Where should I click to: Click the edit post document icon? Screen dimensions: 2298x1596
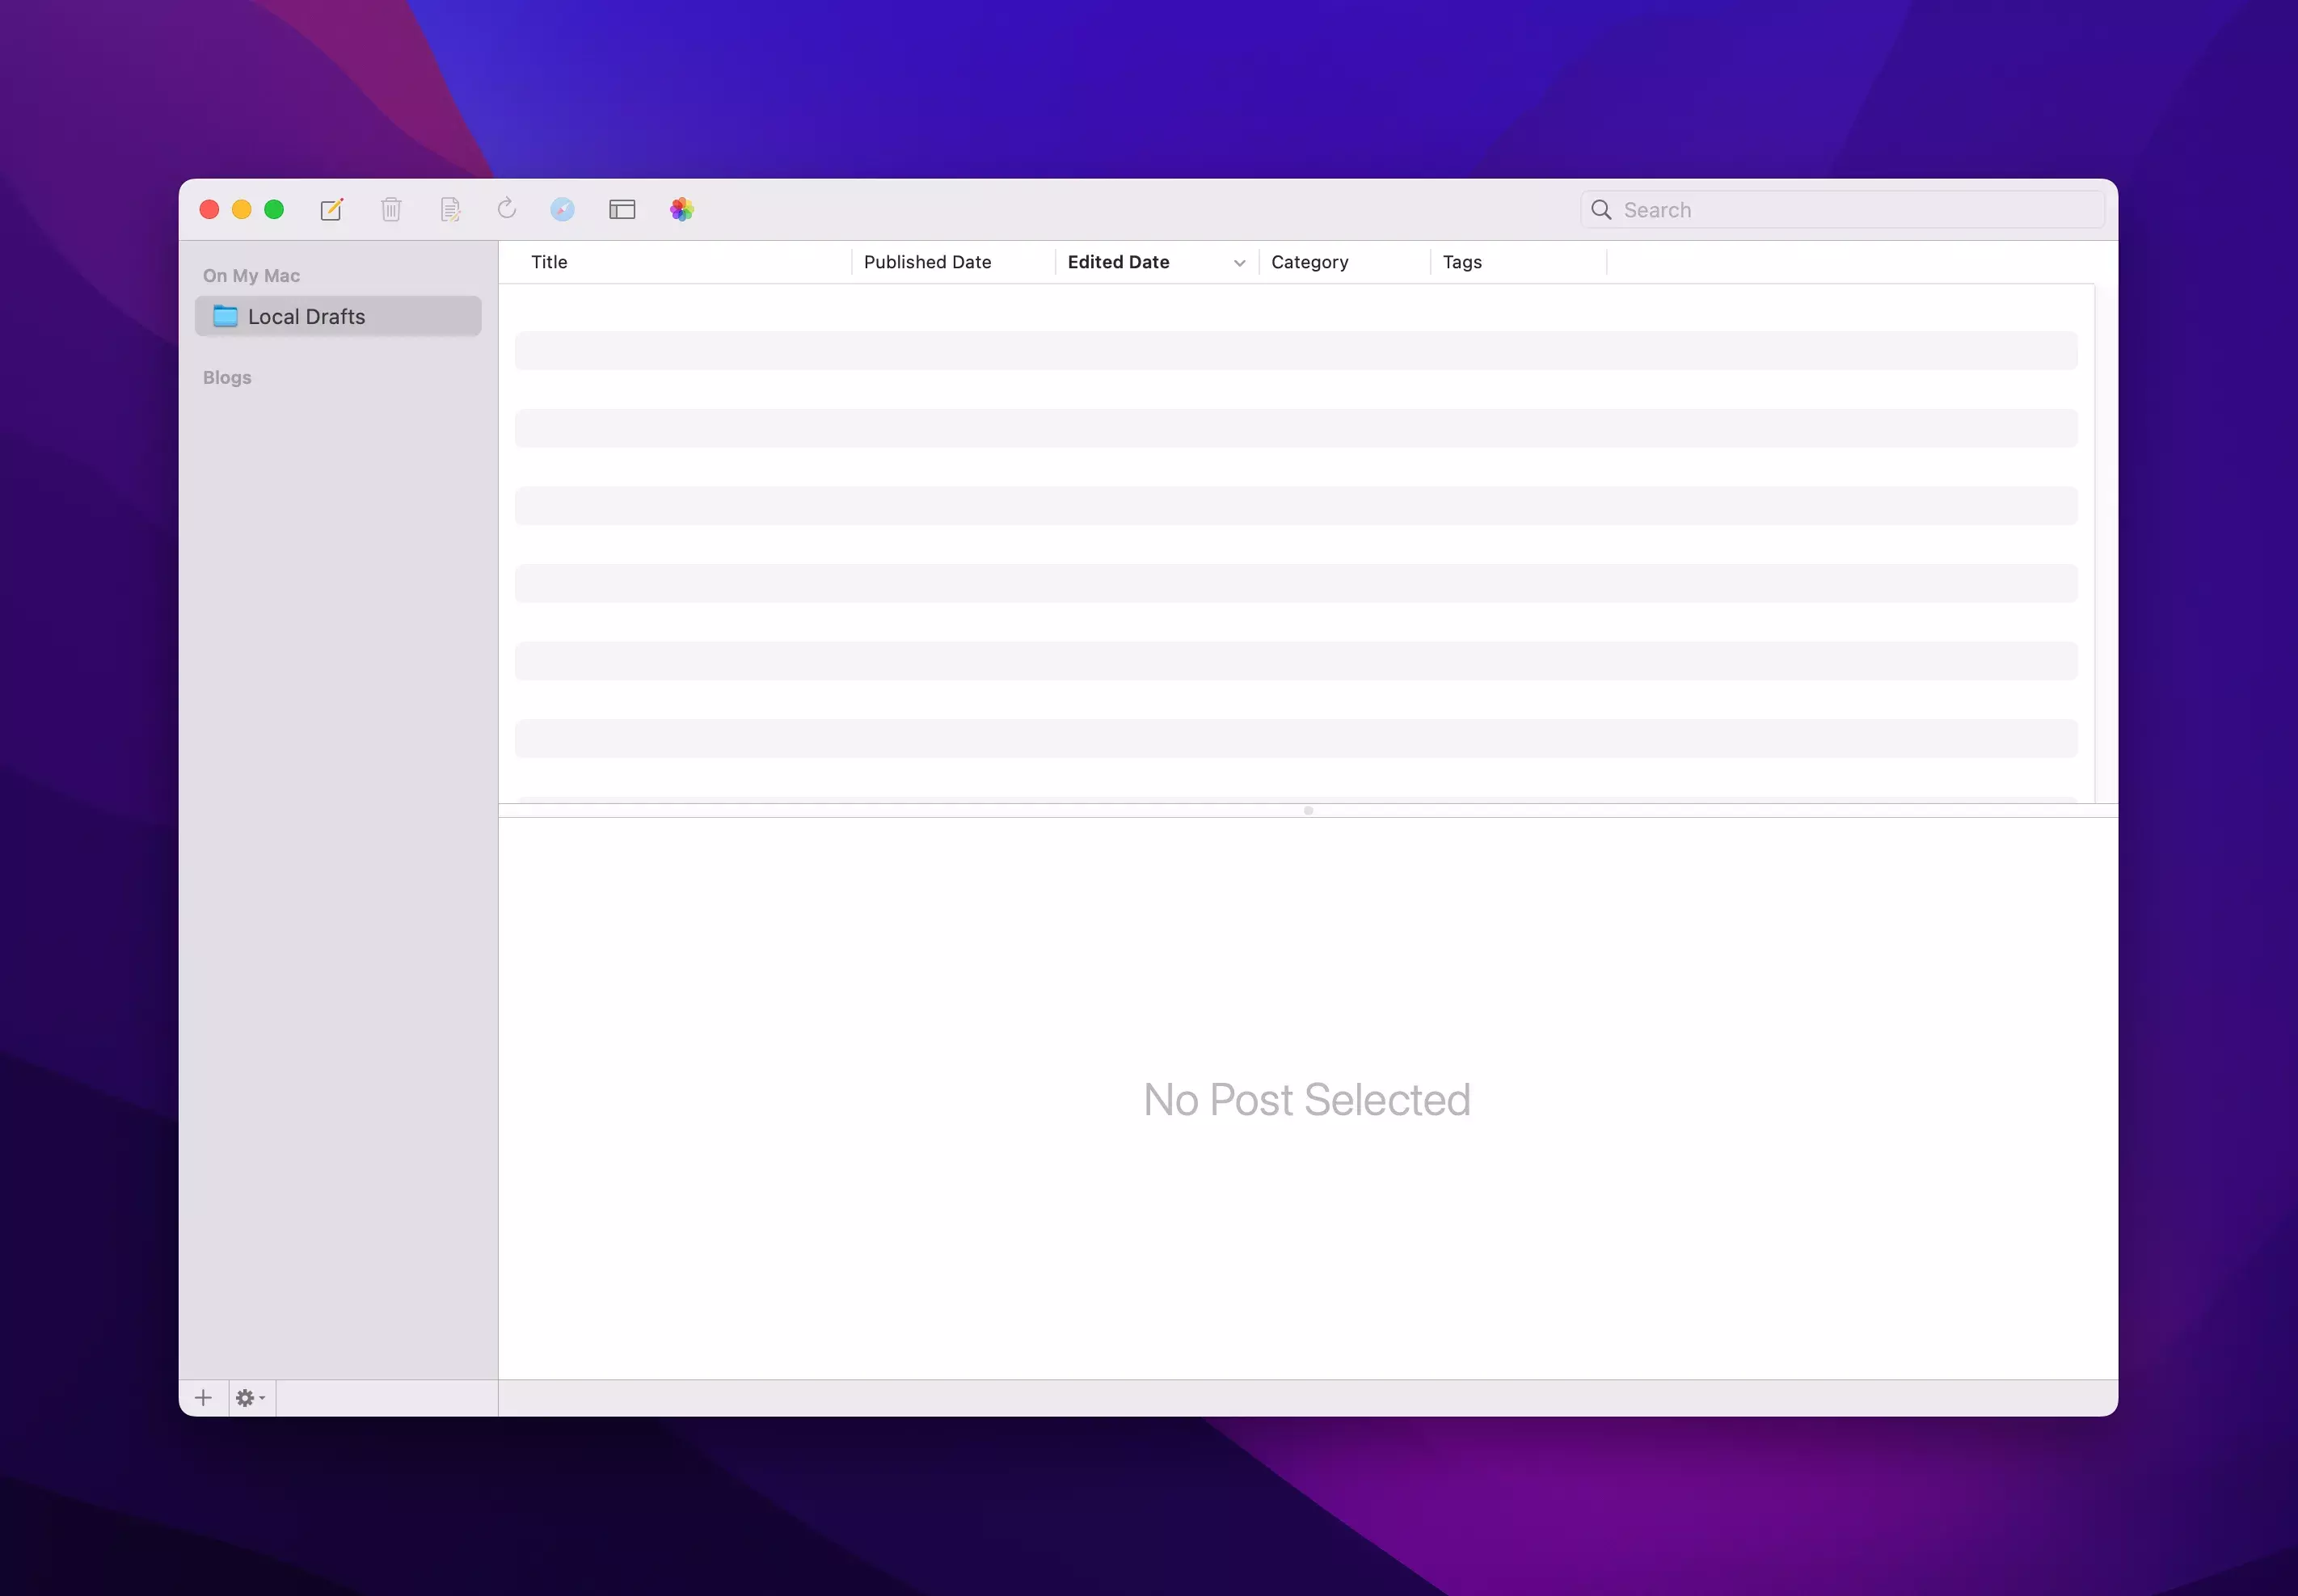[450, 209]
